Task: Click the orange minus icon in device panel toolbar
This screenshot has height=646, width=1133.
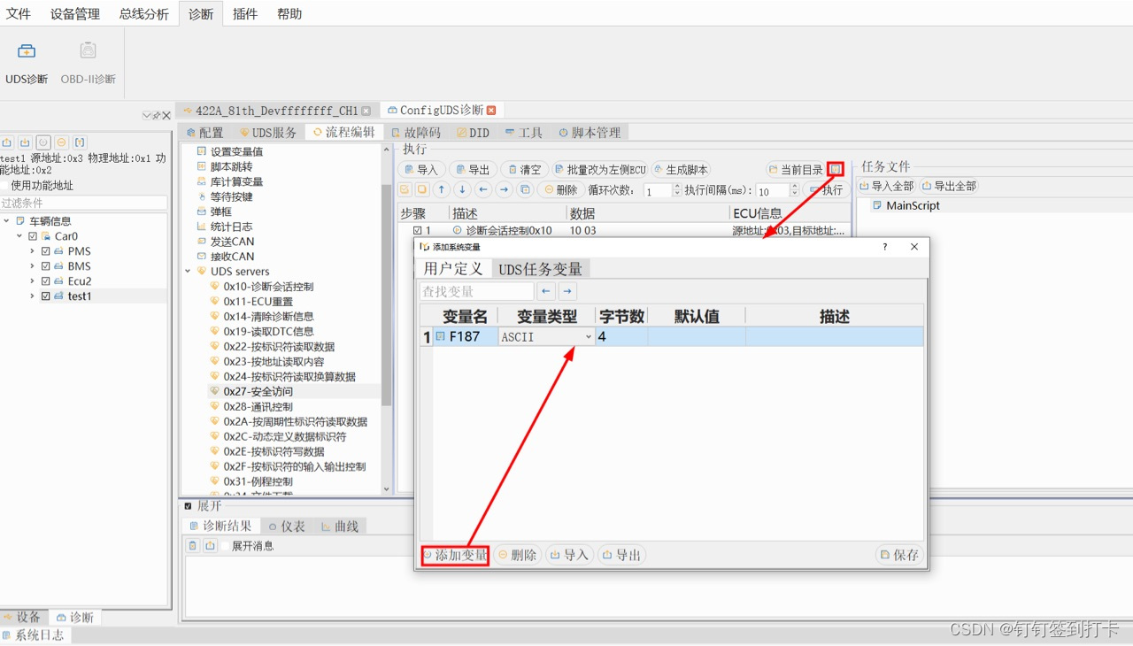Action: pos(61,142)
